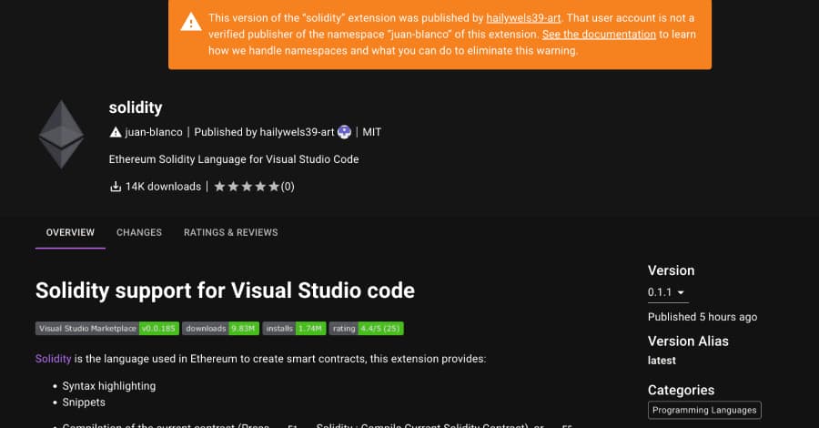The image size is (819, 428).
Task: Expand the version 0.1.1 dropdown
Action: (667, 293)
